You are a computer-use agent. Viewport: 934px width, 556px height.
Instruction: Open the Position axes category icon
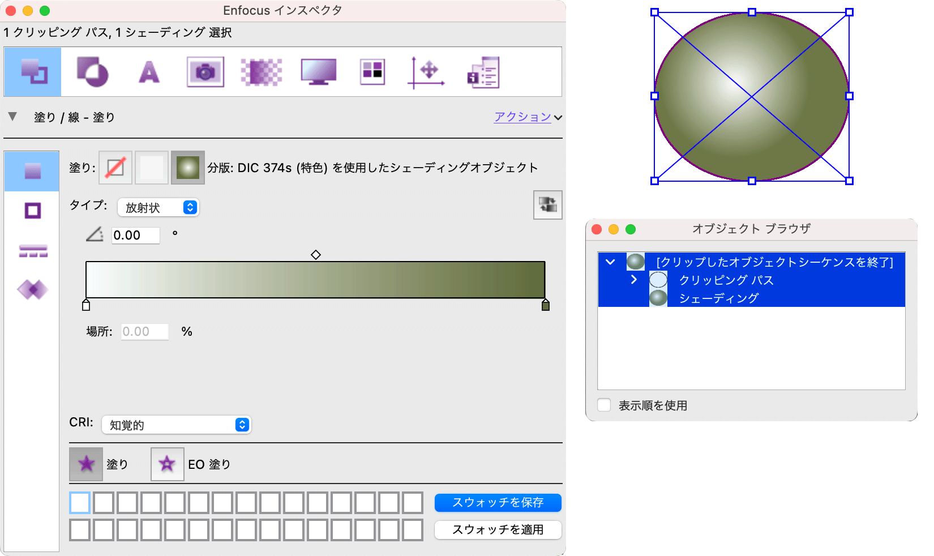426,72
